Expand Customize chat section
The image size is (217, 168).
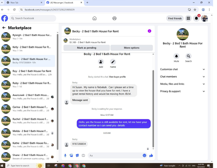[x=183, y=69]
